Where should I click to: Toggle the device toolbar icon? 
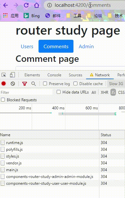click(x=12, y=75)
